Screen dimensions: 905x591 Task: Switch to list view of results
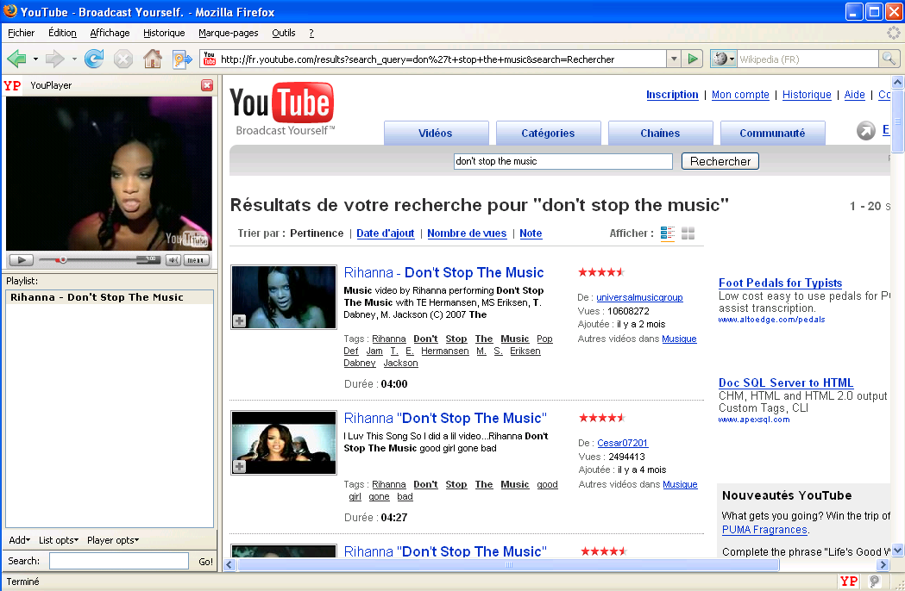pos(667,233)
